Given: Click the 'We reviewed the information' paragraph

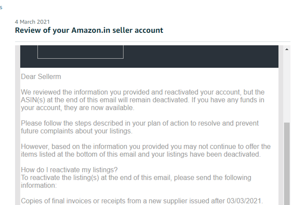Looking at the screenshot, I should click(142, 92).
